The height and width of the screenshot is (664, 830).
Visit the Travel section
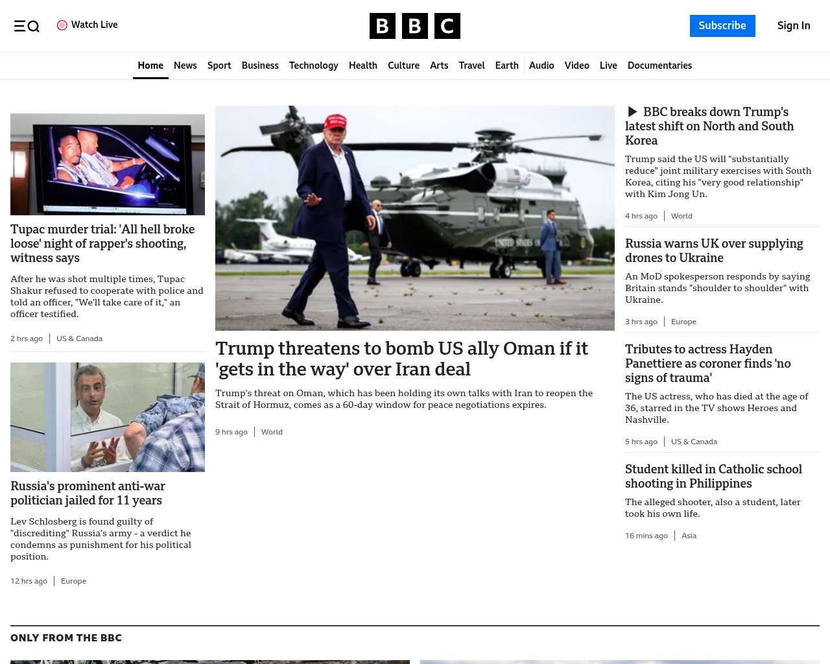[x=471, y=65]
